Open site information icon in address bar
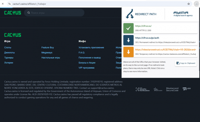 pyautogui.click(x=9, y=4)
